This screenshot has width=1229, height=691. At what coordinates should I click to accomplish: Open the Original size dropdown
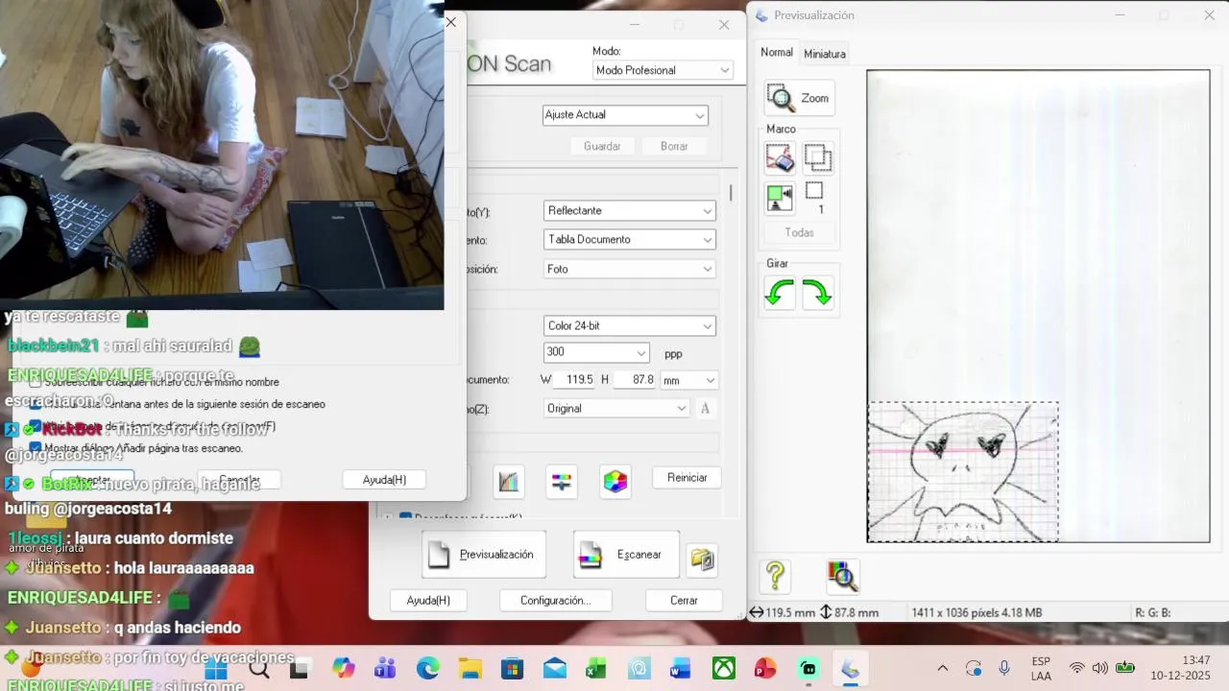pyautogui.click(x=615, y=409)
